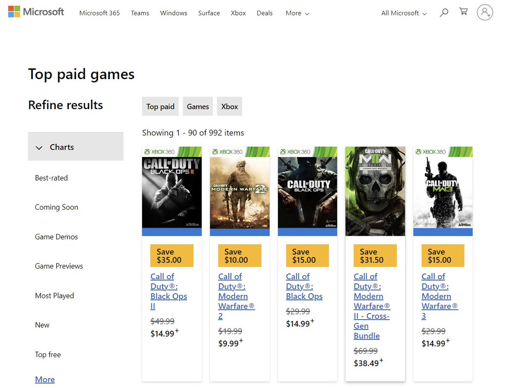The height and width of the screenshot is (388, 513).
Task: Select the Best-rated chart filter
Action: tap(51, 178)
